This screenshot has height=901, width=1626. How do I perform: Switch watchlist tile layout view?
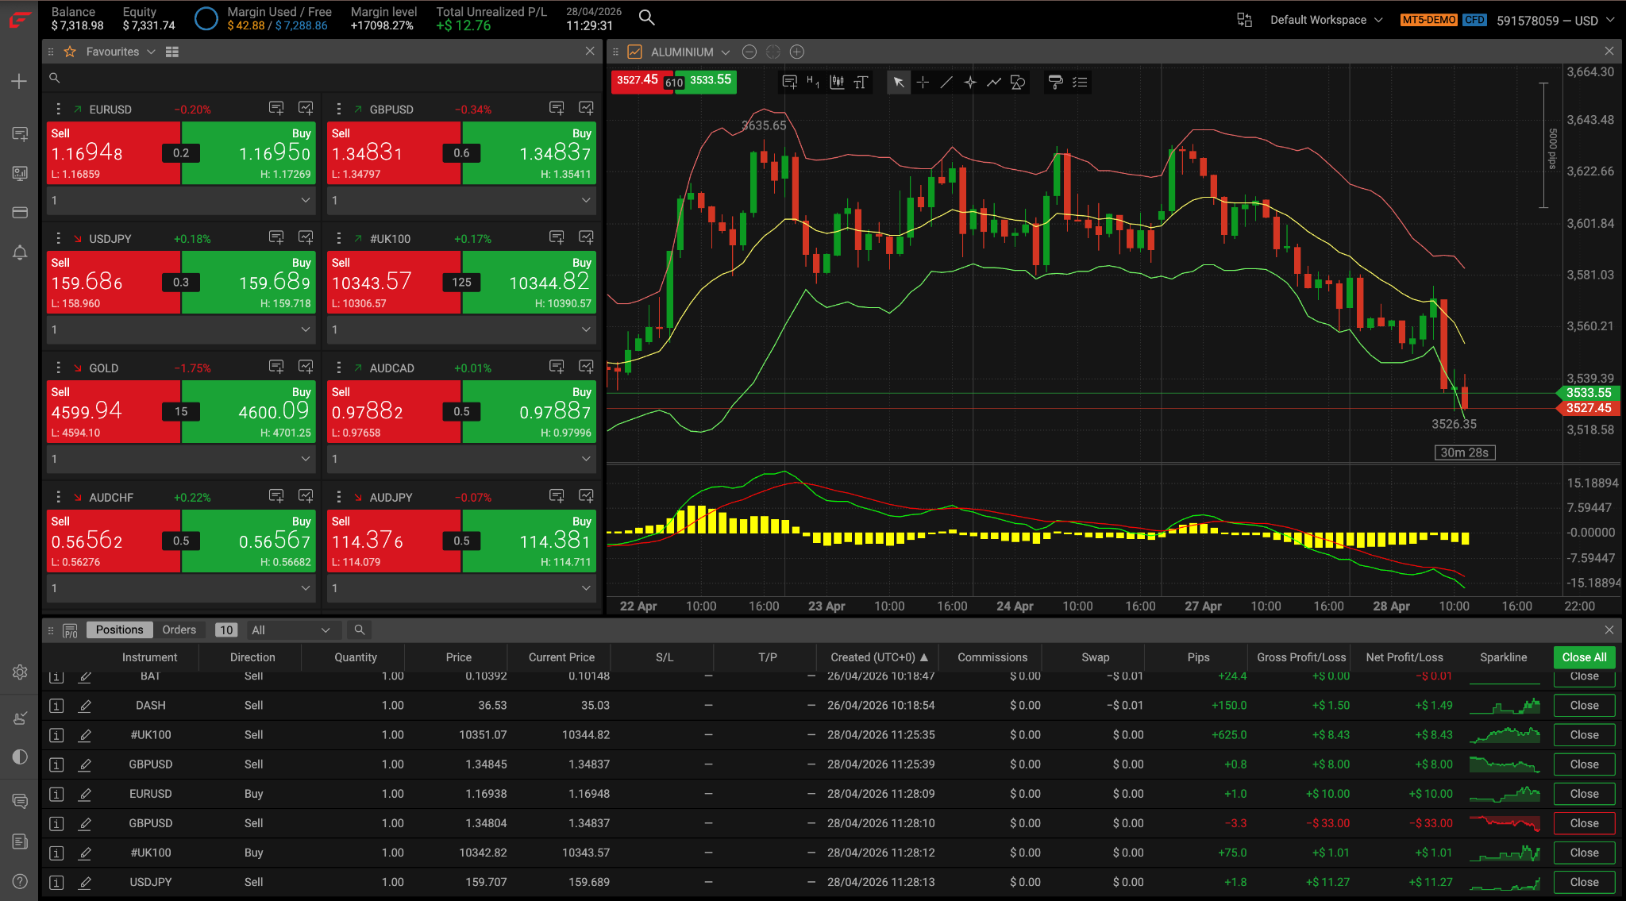tap(171, 52)
